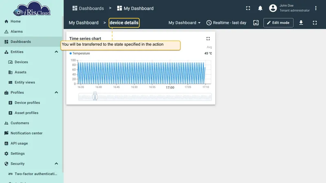326x183 pixels.
Task: Click the Entities icon in sidebar
Action: coord(7,52)
